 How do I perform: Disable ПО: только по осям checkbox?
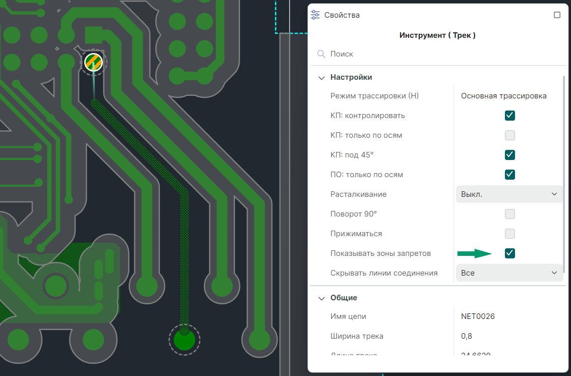pos(510,175)
